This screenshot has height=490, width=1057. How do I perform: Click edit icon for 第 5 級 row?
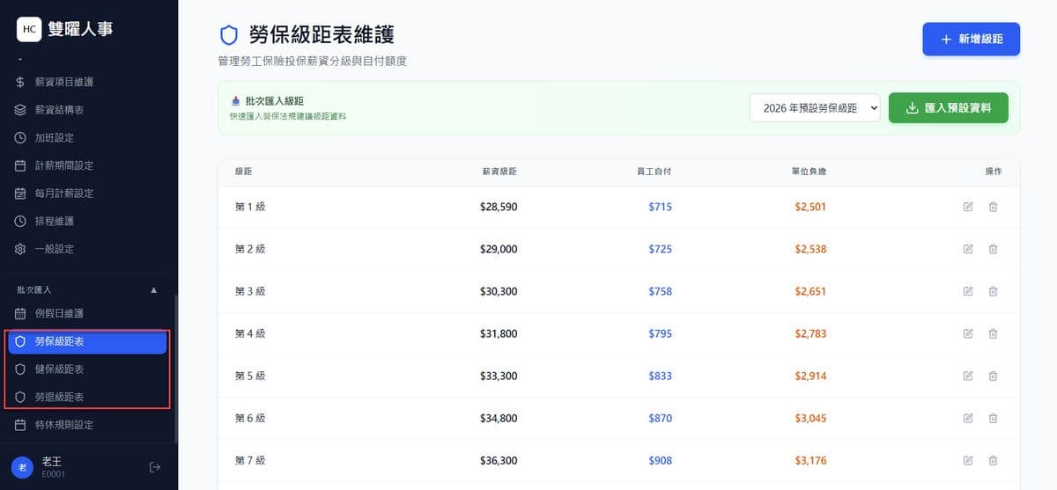click(x=968, y=376)
